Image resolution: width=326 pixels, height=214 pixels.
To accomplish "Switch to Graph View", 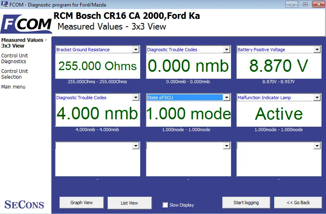I will coord(81,203).
